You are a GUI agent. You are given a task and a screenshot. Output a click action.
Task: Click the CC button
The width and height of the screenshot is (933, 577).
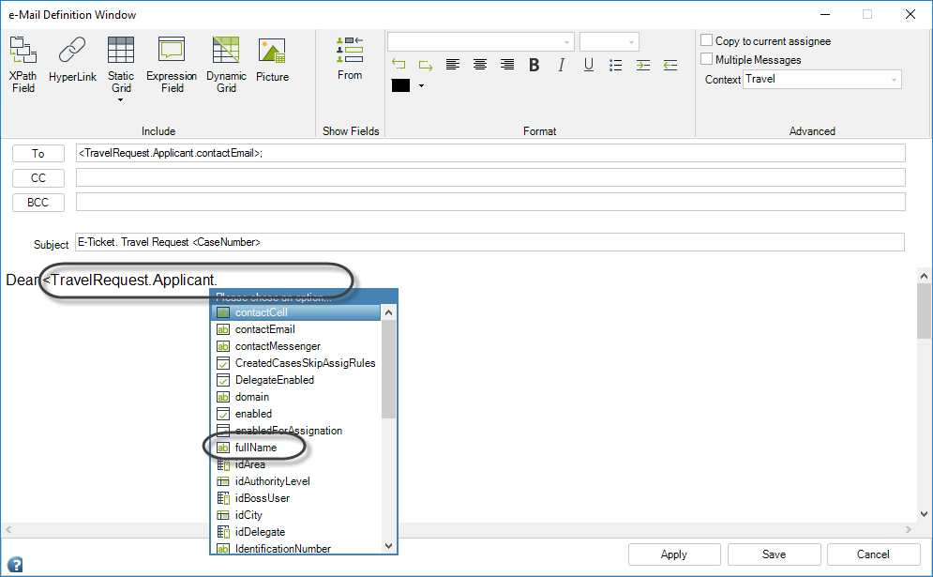coord(38,178)
